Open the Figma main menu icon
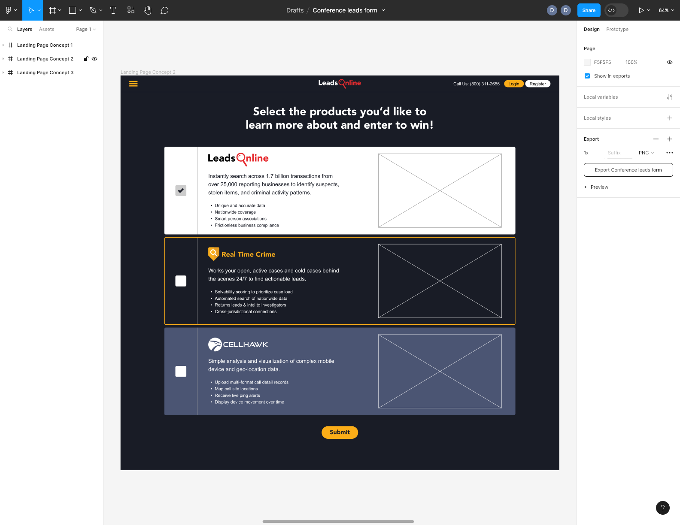680x525 pixels. (x=8, y=10)
